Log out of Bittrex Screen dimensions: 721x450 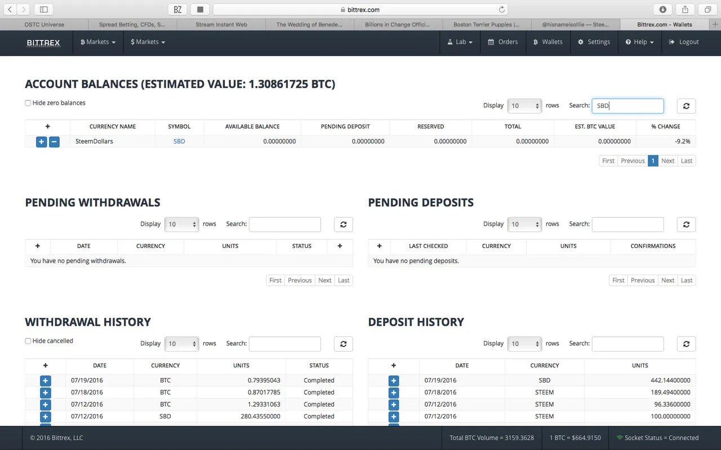684,42
